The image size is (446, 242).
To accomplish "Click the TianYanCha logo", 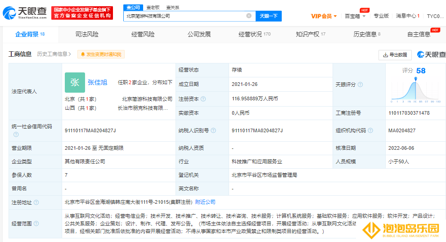I will [25, 13].
